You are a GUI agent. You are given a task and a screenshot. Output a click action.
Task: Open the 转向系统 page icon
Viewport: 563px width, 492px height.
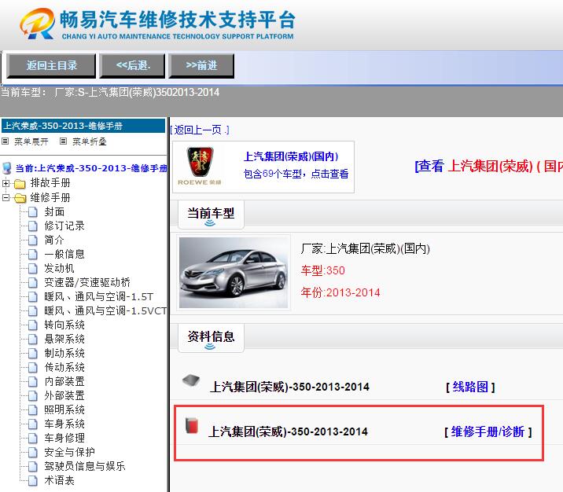tap(33, 325)
